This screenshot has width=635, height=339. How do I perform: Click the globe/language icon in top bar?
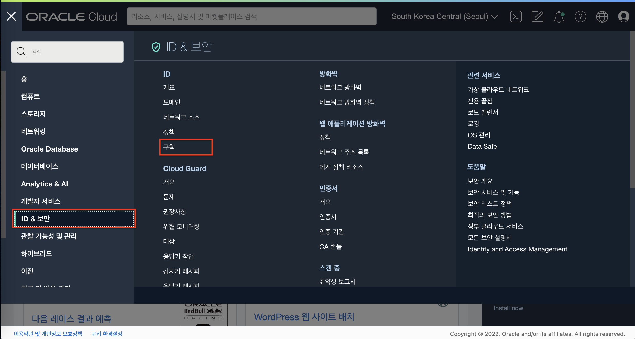(602, 16)
